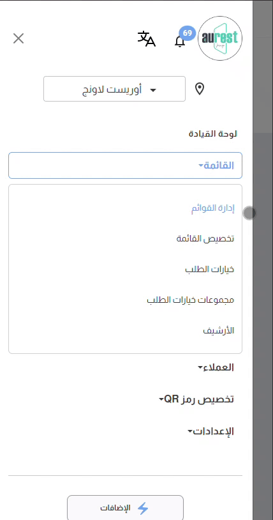Expand the العملاء section
The width and height of the screenshot is (273, 520).
point(216,367)
